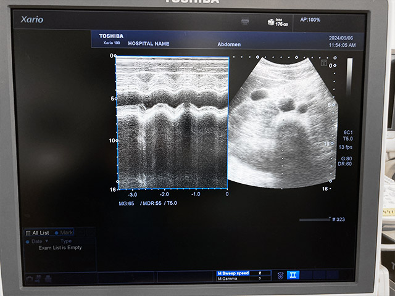
Task: Click the M Sweep speed value 2
Action: click(x=260, y=273)
